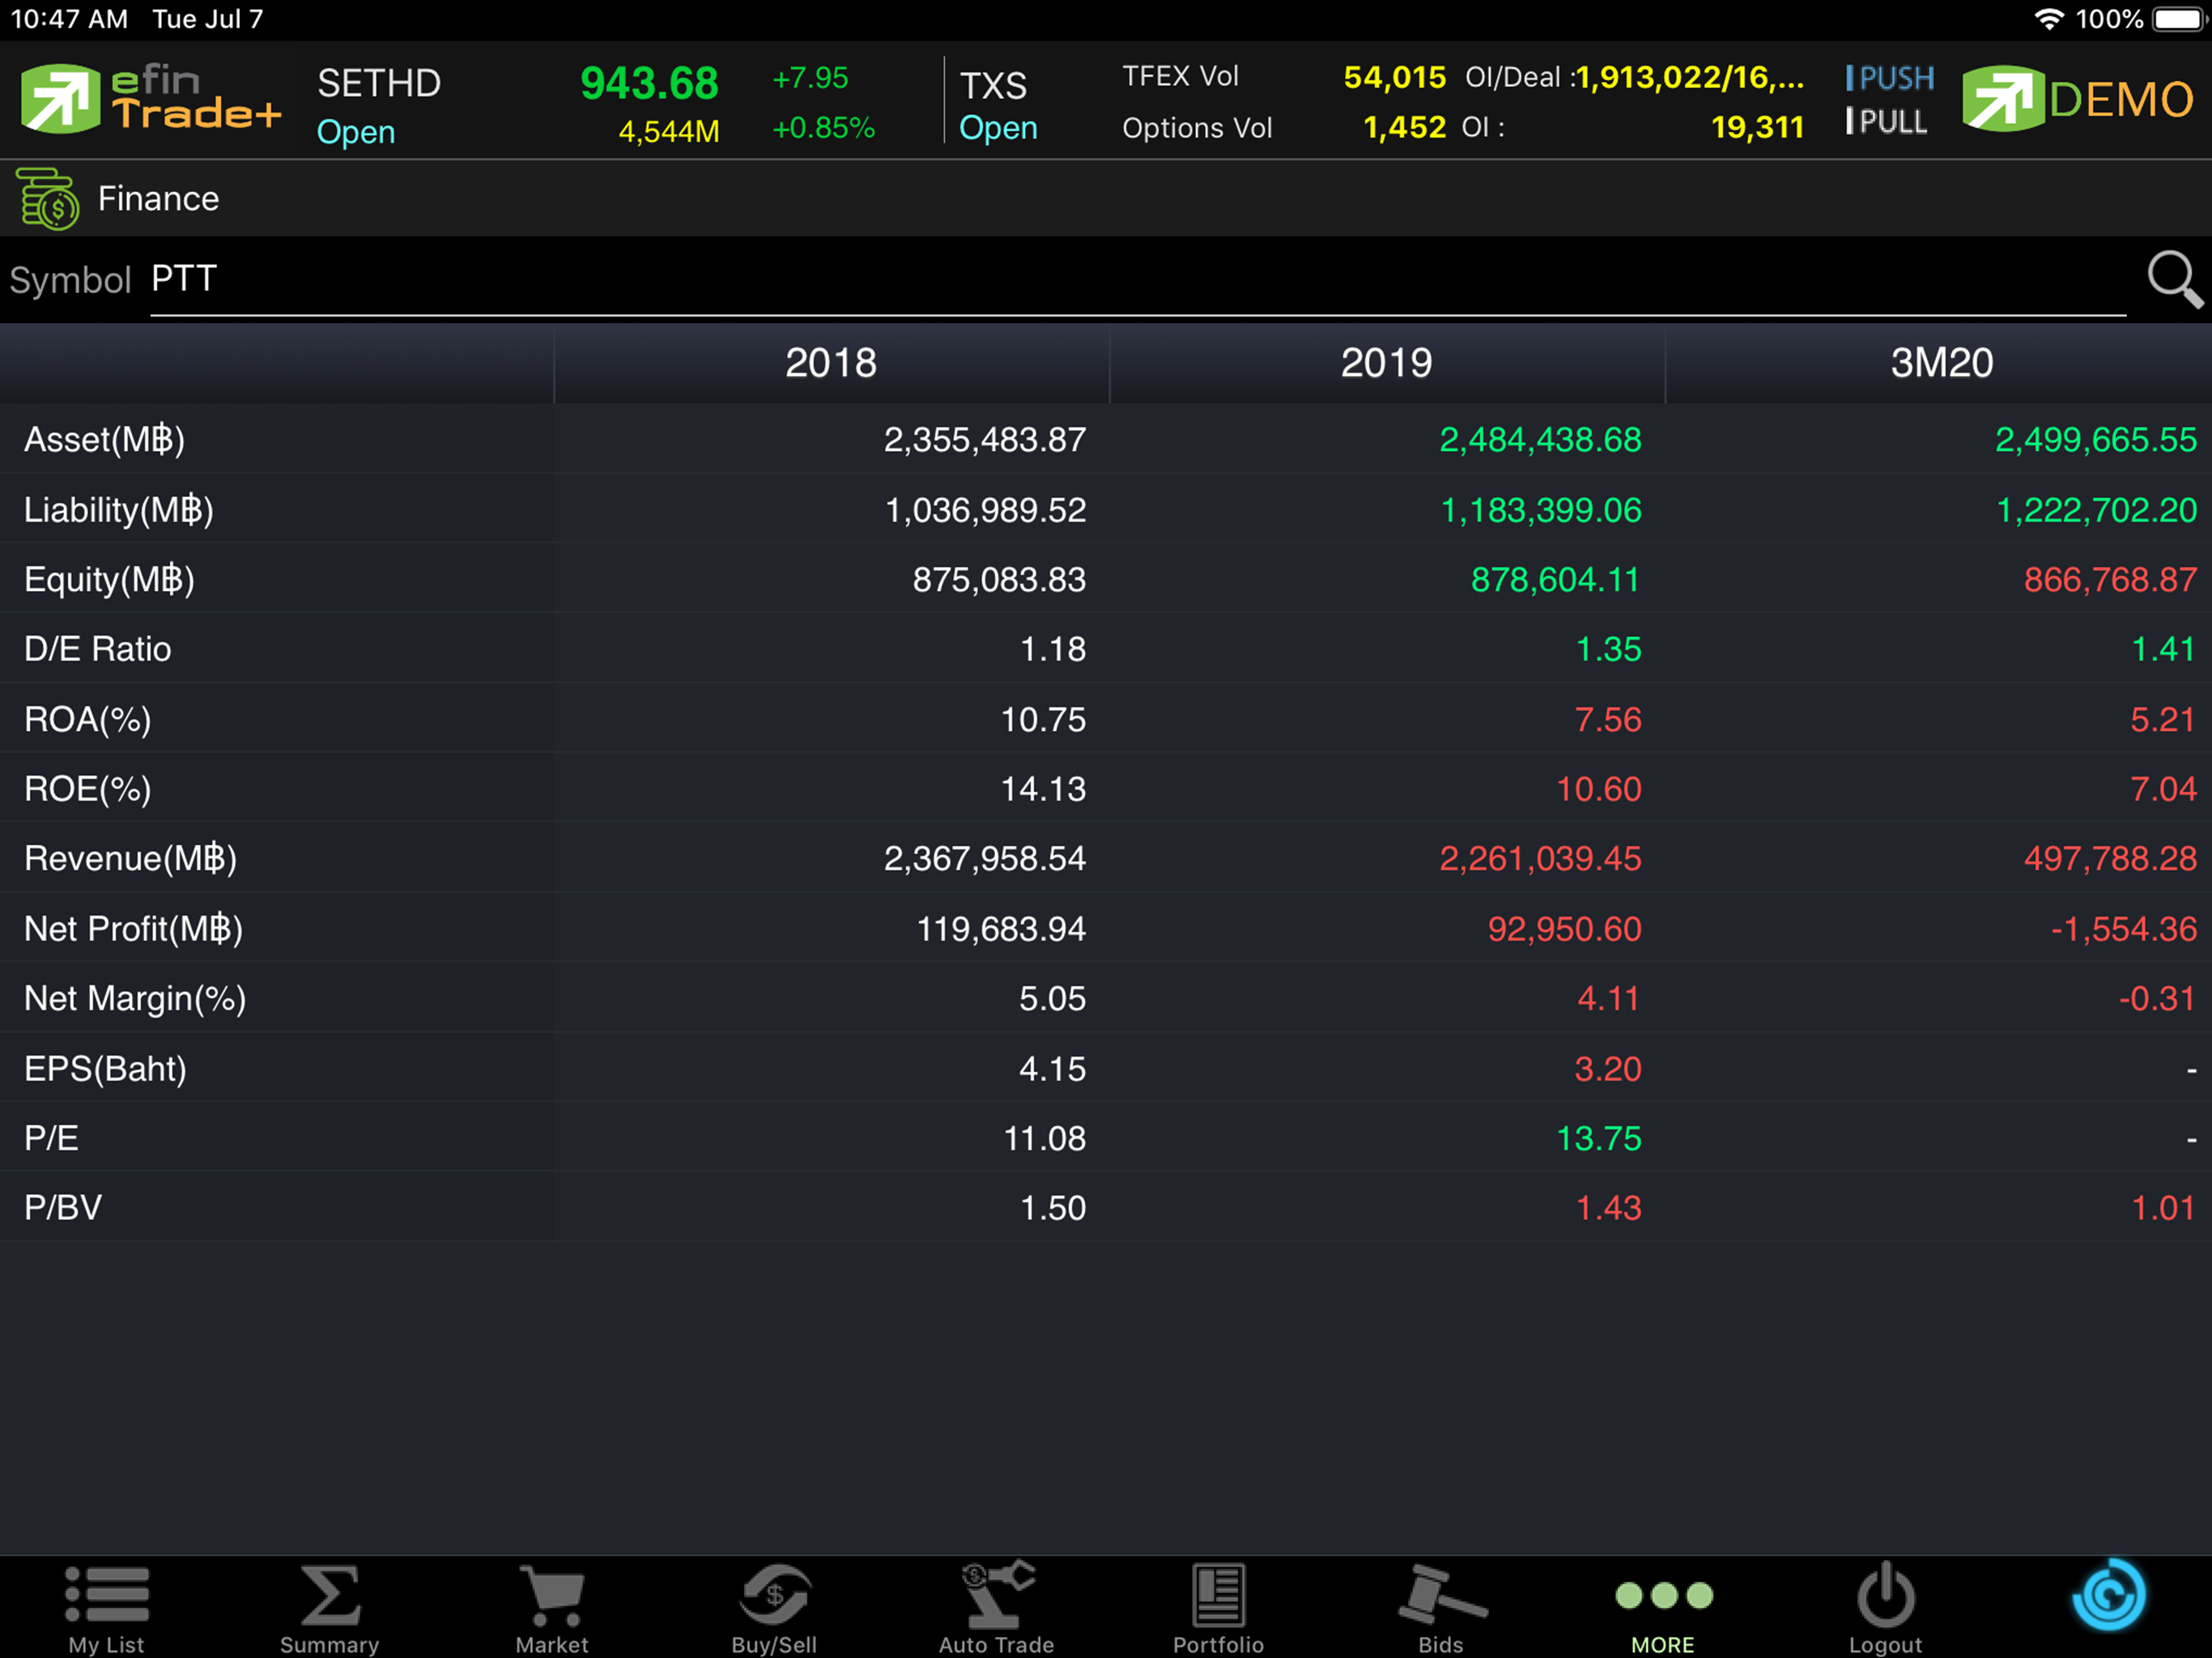Open Auto Trade robot tab
The height and width of the screenshot is (1658, 2212).
(x=996, y=1609)
